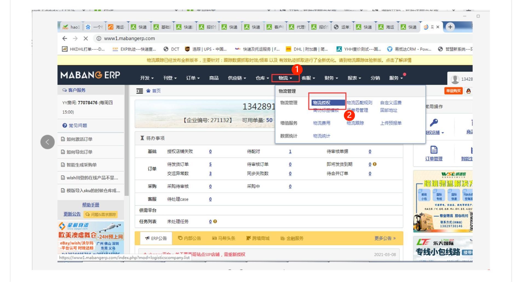Switch to the 跨境商城 tab
Screen dimensions: 520x282
click(258, 238)
